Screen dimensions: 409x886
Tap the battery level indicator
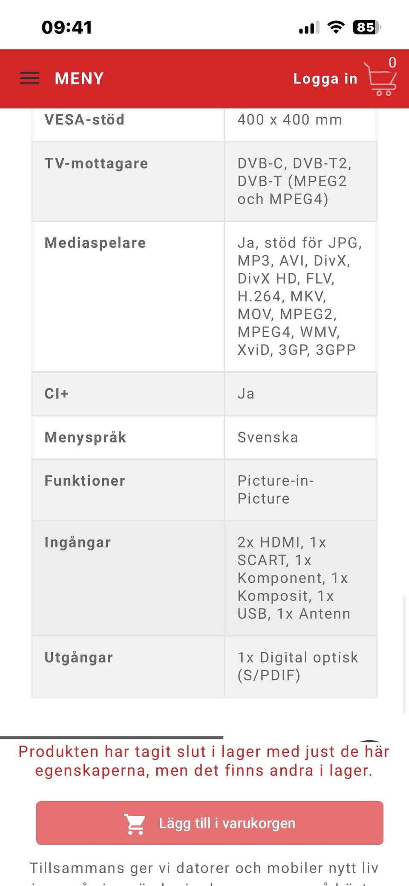366,27
